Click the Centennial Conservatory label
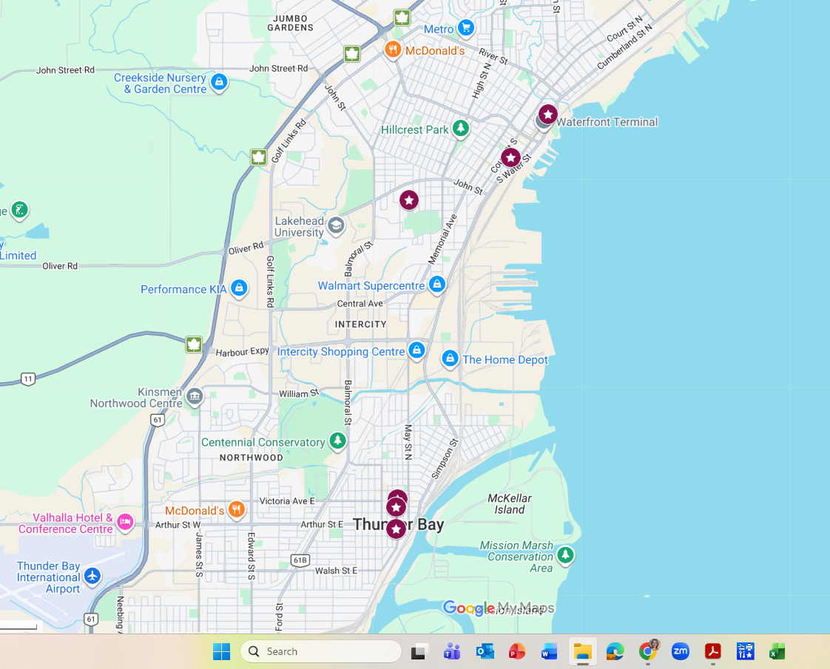This screenshot has height=669, width=830. coord(263,442)
